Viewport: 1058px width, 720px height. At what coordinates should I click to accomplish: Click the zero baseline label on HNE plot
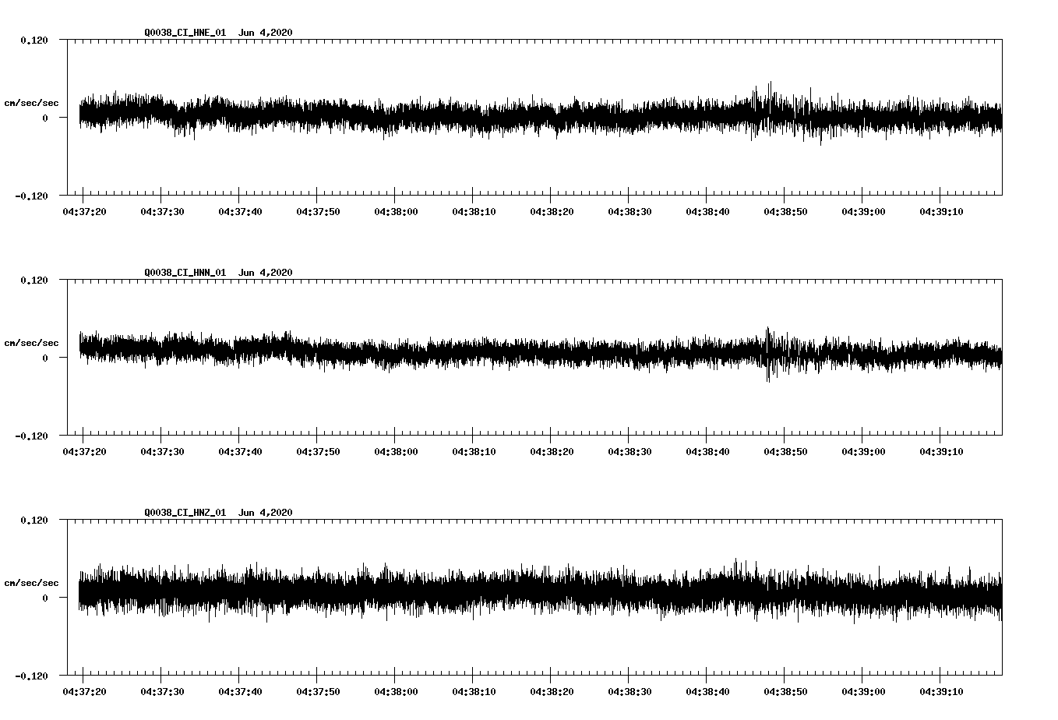(x=45, y=118)
